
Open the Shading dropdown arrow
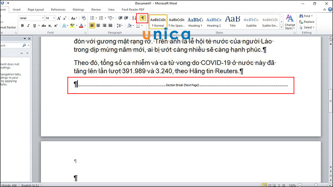133,26
